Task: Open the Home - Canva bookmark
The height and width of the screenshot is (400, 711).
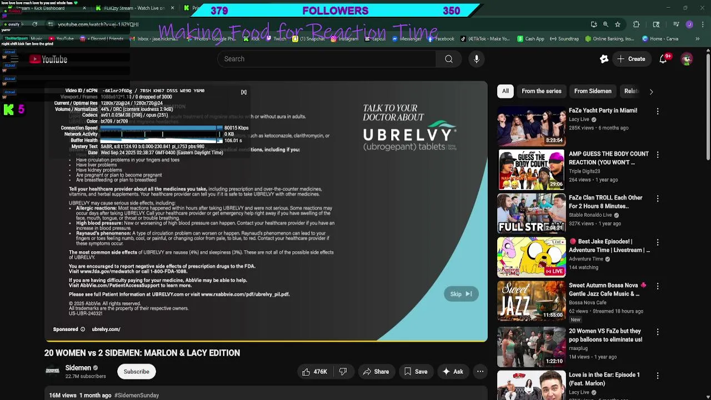Action: click(660, 39)
